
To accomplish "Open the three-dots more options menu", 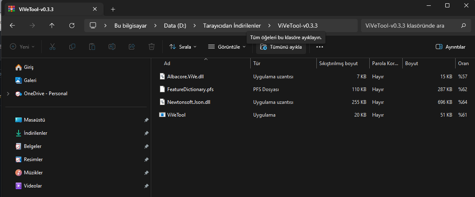I will tap(320, 47).
